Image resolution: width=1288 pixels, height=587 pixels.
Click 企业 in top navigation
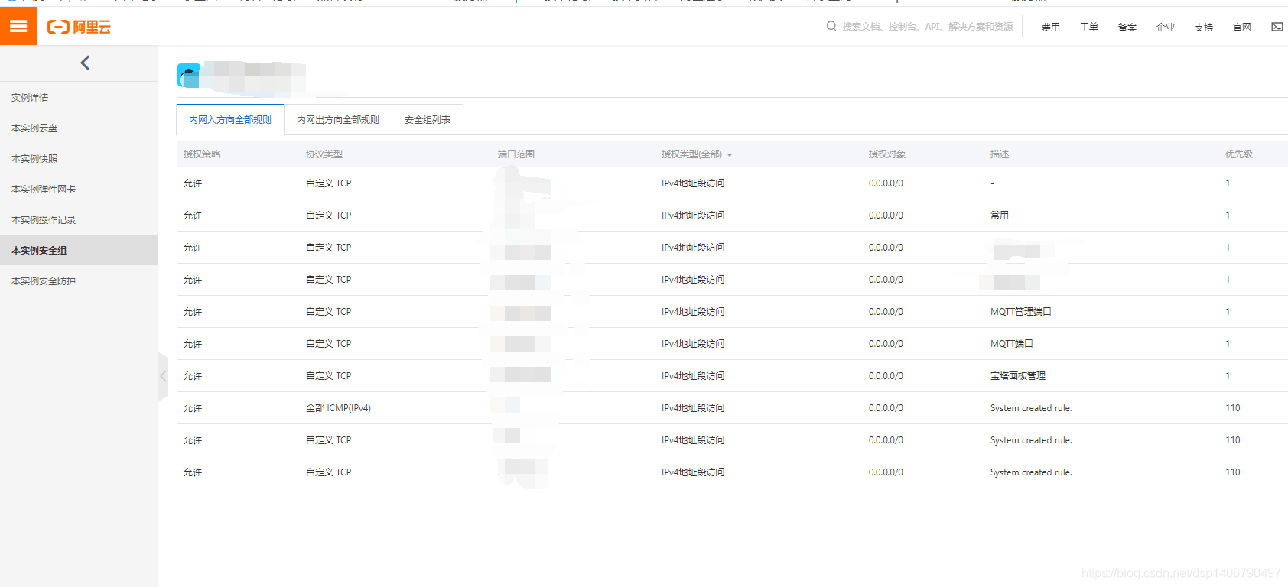pyautogui.click(x=1166, y=28)
